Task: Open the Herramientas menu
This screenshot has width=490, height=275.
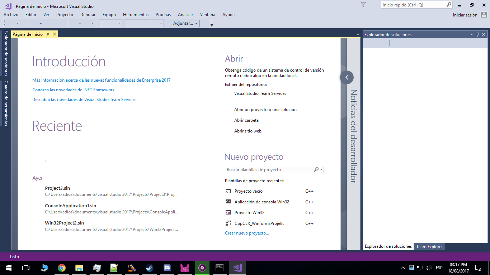Action: tap(136, 15)
